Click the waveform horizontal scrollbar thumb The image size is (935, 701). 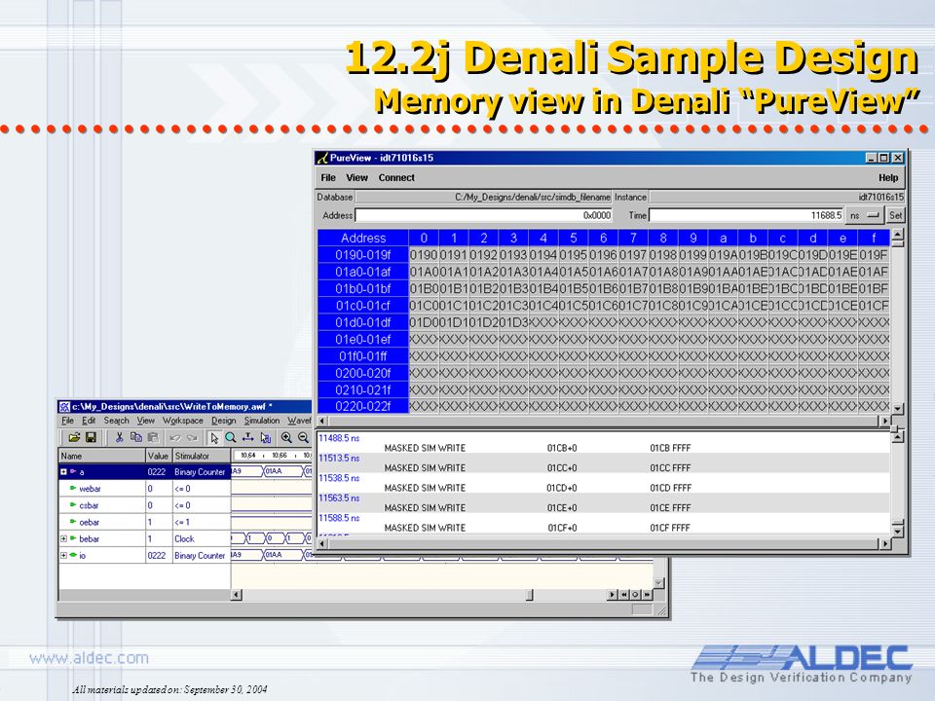click(x=530, y=594)
